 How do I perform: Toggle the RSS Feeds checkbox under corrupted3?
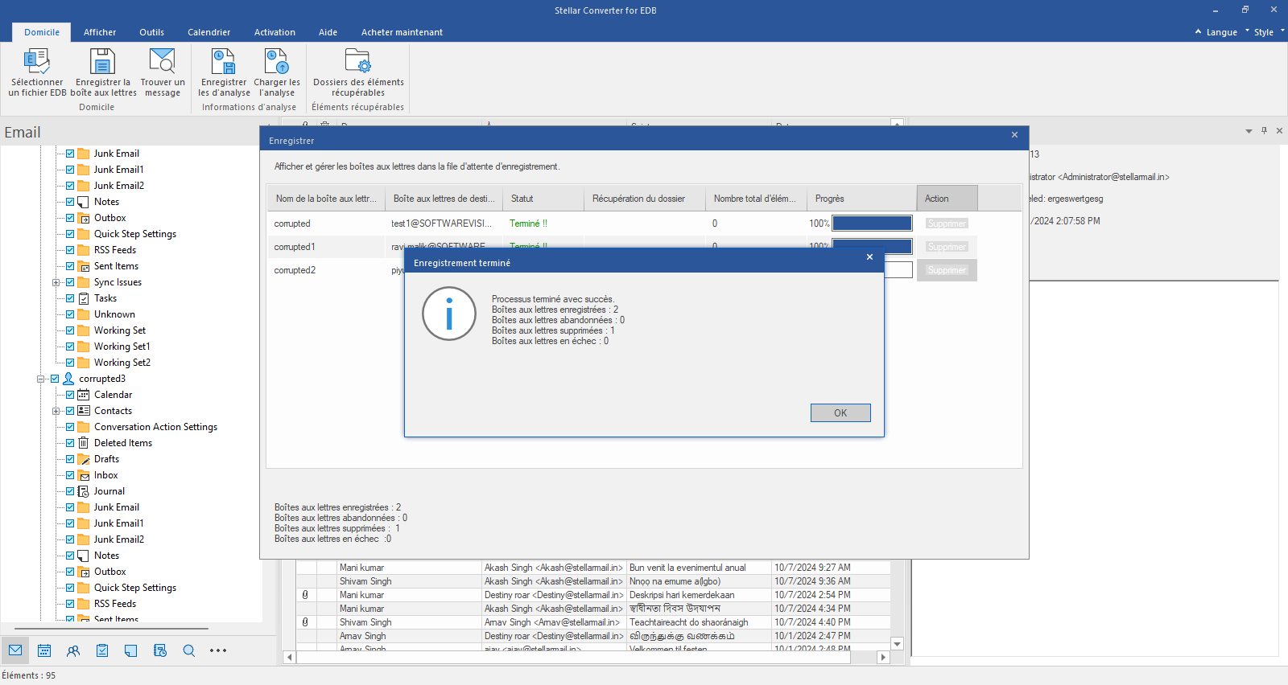[x=70, y=604]
